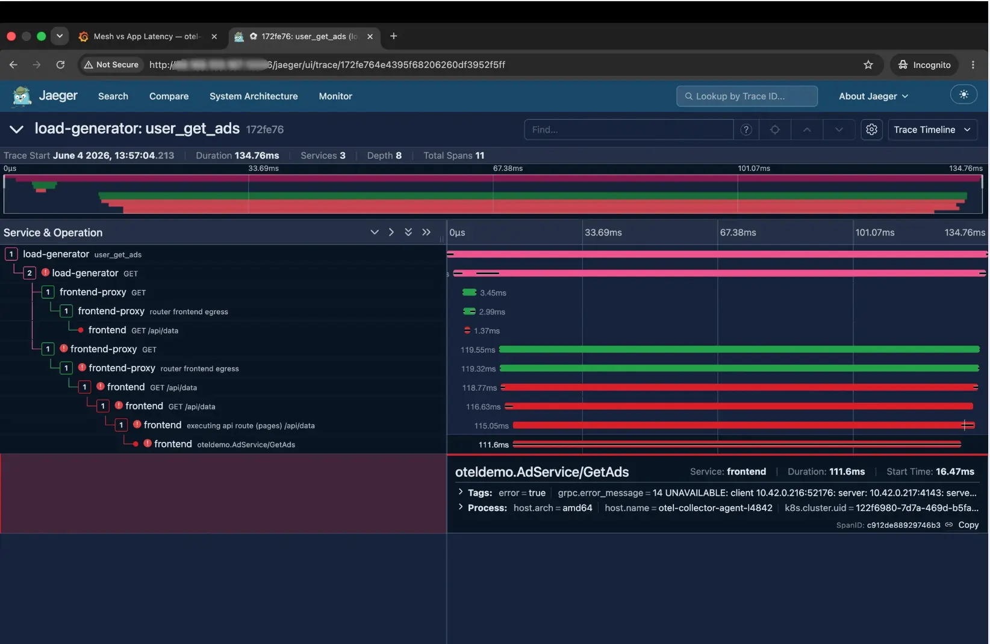Image resolution: width=990 pixels, height=644 pixels.
Task: Click the Copy span ID button
Action: pos(968,525)
